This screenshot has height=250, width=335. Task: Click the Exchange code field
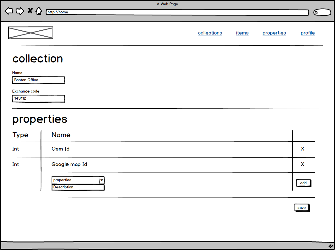click(x=39, y=99)
